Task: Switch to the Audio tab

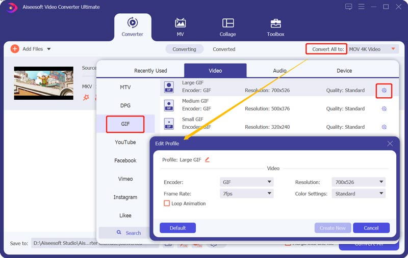Action: pos(279,71)
